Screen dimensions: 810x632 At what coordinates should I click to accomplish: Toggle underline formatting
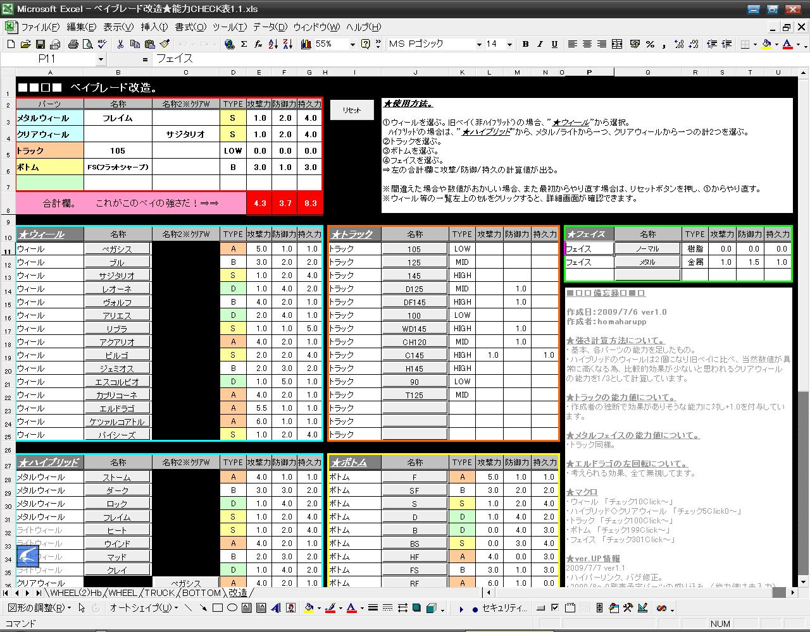tap(554, 44)
